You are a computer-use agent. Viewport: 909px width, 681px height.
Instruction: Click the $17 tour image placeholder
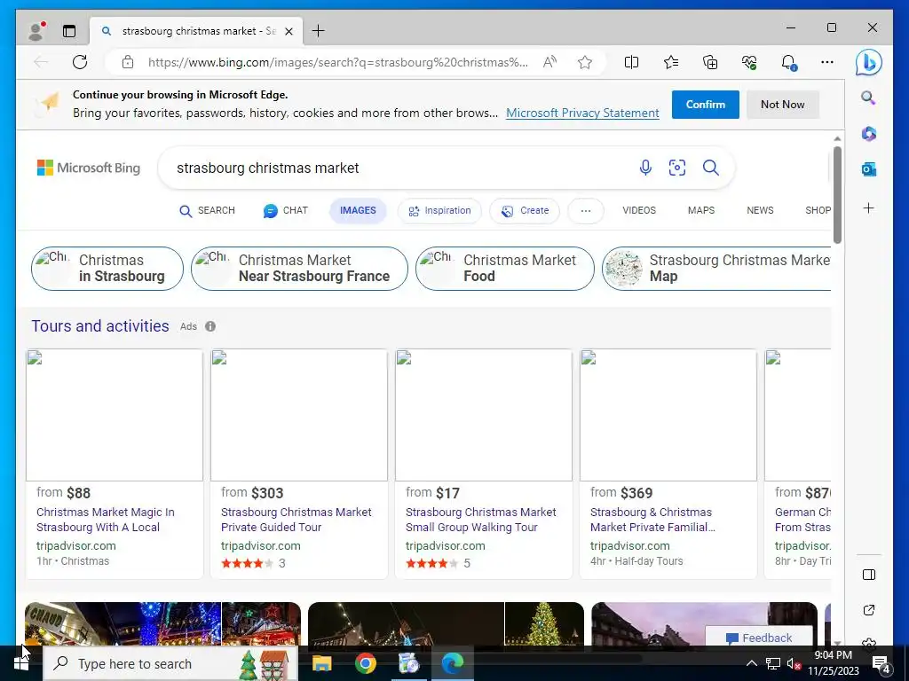click(484, 415)
